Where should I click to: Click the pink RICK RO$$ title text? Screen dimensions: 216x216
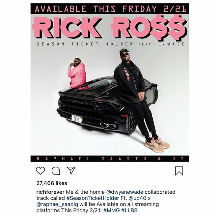pos(110,28)
